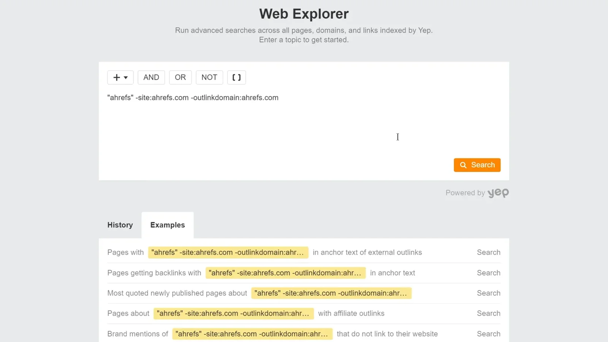Insert the OR operator
The image size is (608, 342).
click(x=180, y=78)
